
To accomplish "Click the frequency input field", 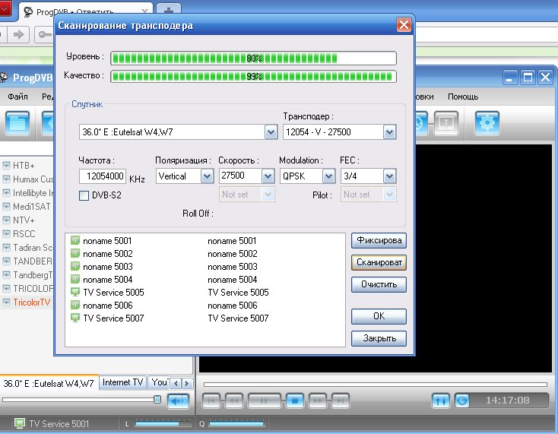I will pos(102,176).
